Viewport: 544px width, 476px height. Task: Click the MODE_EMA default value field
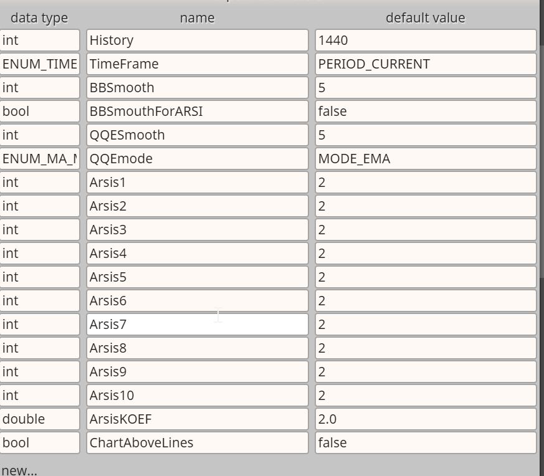coord(426,158)
